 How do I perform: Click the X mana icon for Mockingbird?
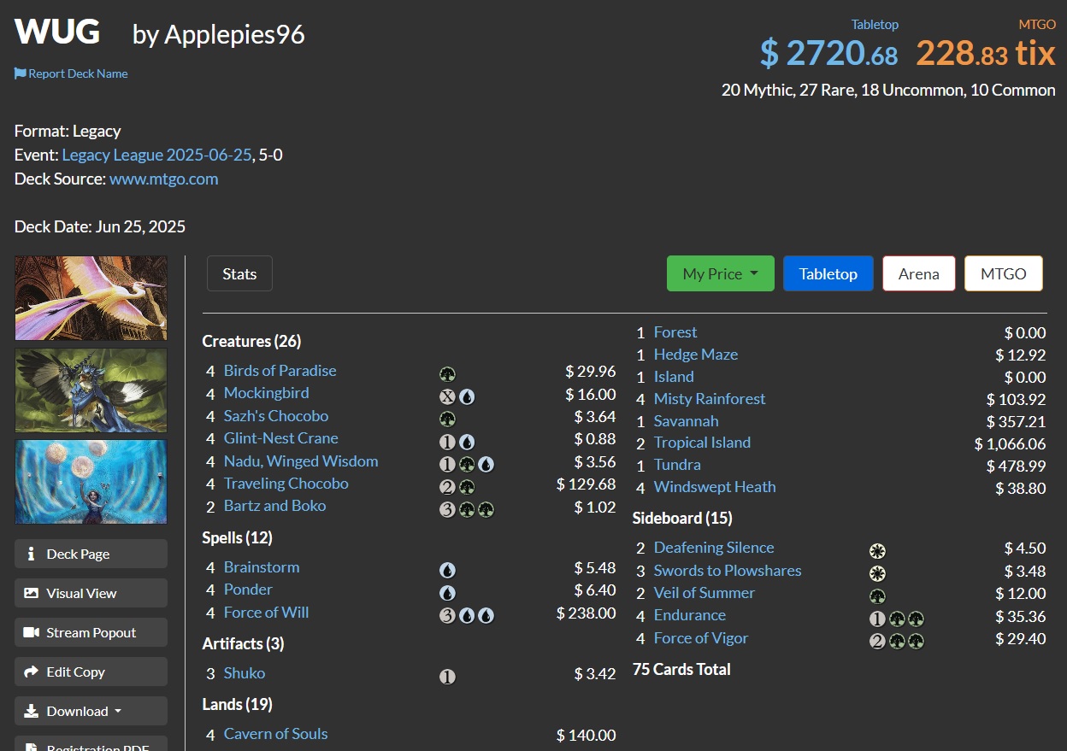click(x=447, y=396)
